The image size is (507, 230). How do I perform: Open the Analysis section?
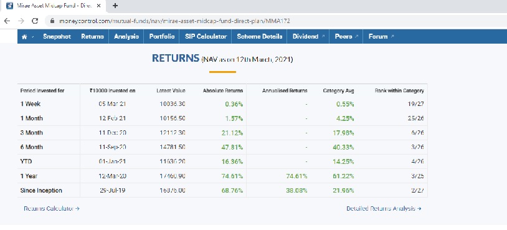pos(126,37)
